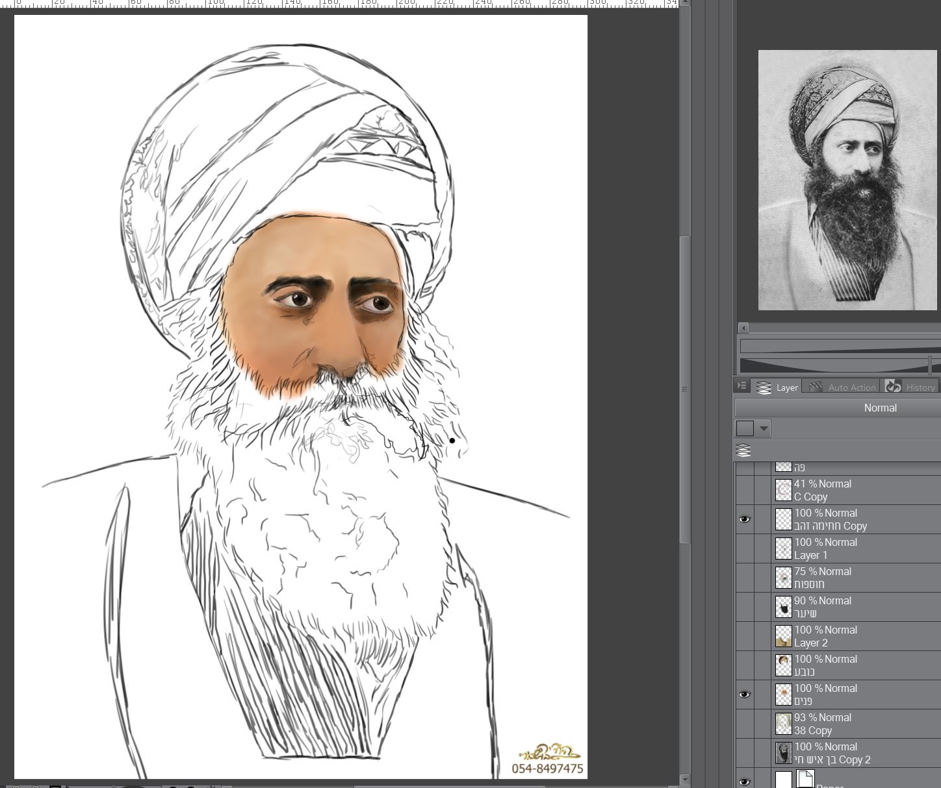Select the '90 % Normal' שיער row text
Viewport: 941px width, 788px height.
click(x=823, y=600)
